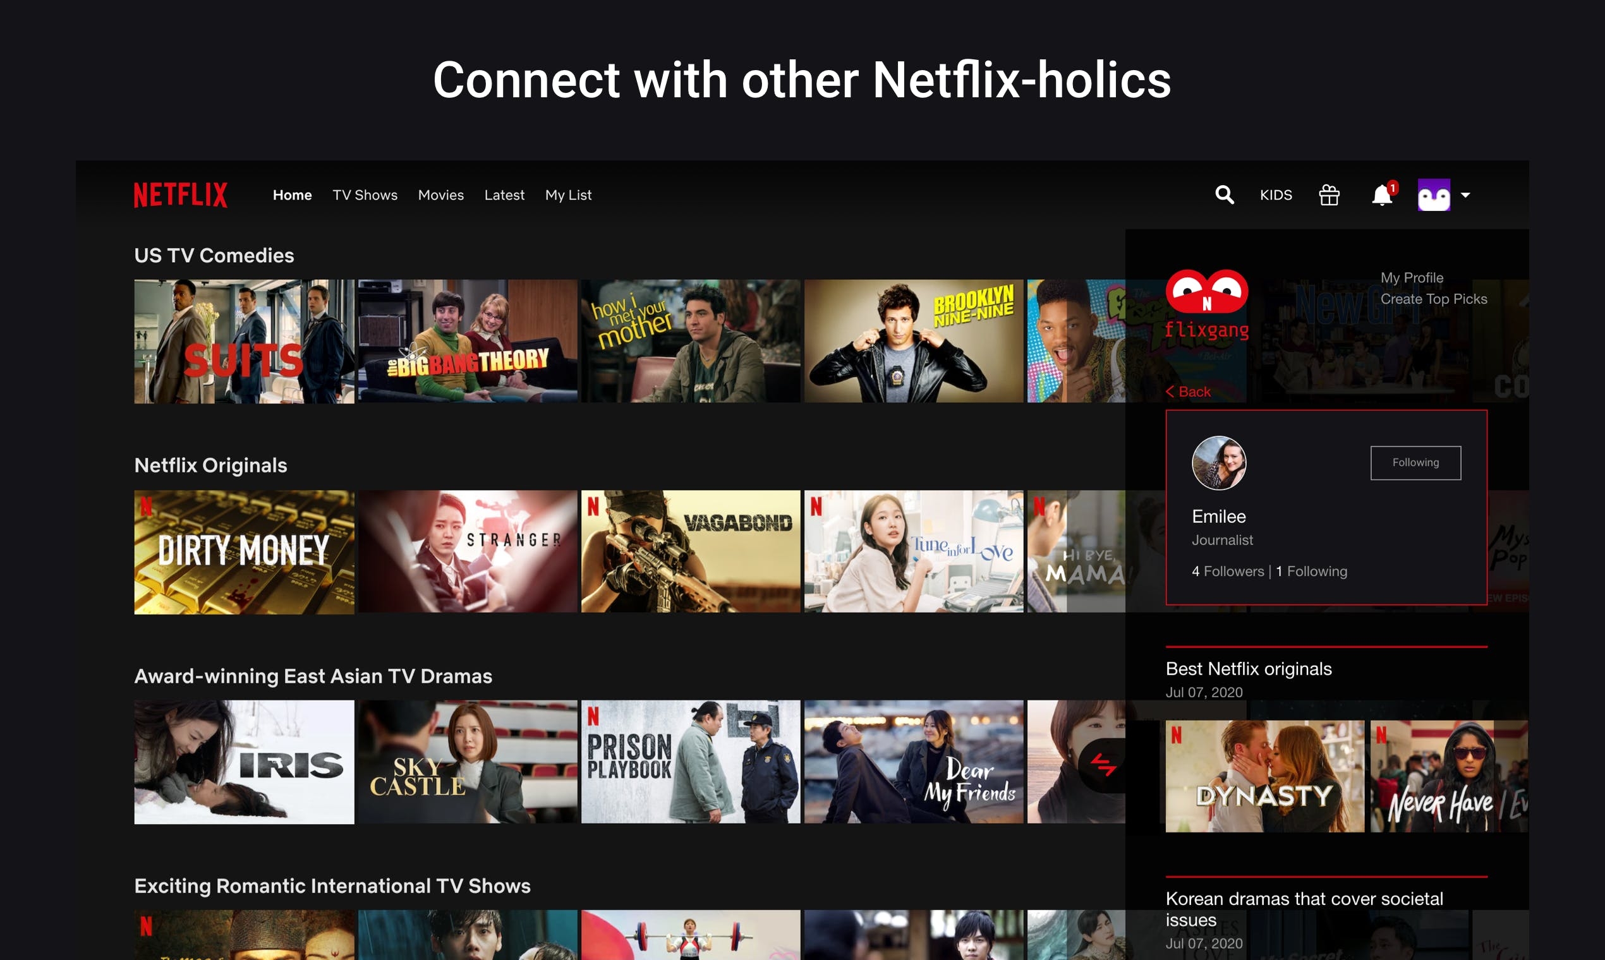The height and width of the screenshot is (960, 1605).
Task: Click the flixgang logo
Action: pyautogui.click(x=1207, y=304)
